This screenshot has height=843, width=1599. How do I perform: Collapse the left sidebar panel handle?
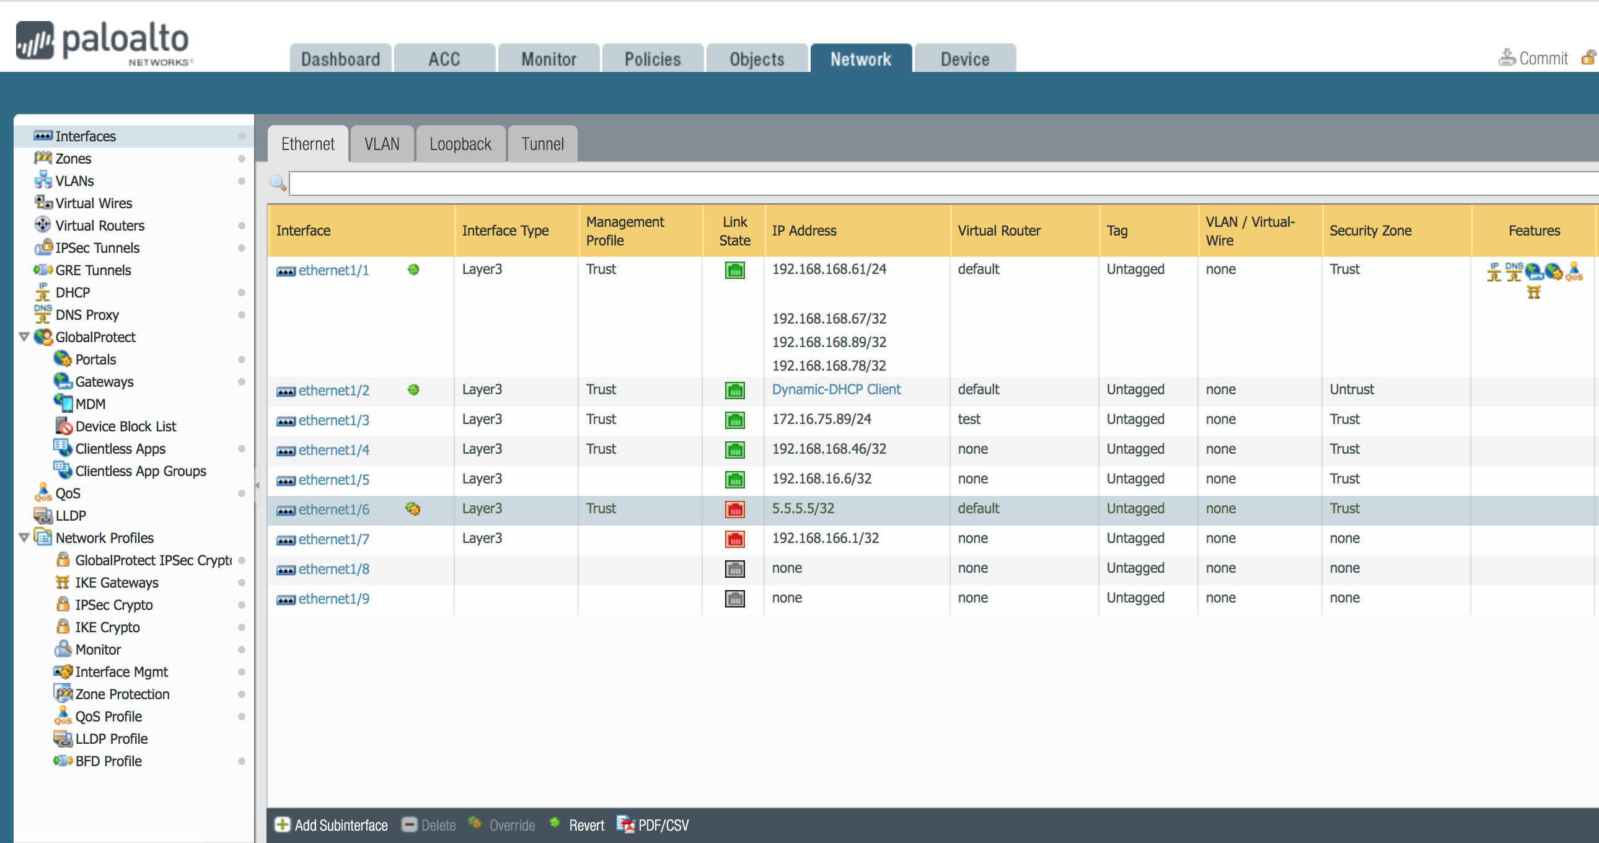tap(257, 485)
